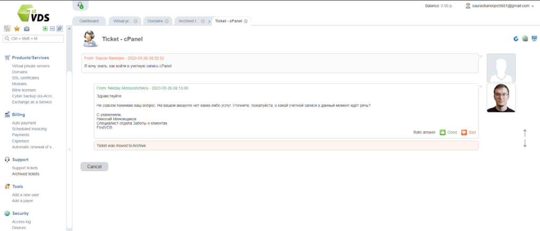Viewport: 540px width, 231px height.
Task: Click the sidebar scroll-up arrow
Action: pos(70,29)
